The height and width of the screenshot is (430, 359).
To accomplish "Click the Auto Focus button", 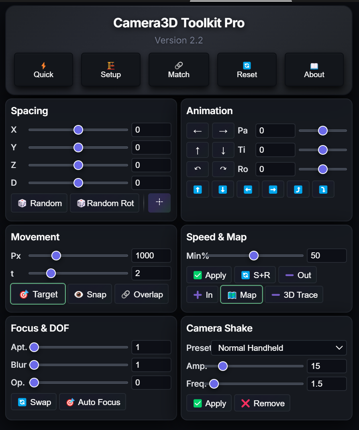I will 93,402.
